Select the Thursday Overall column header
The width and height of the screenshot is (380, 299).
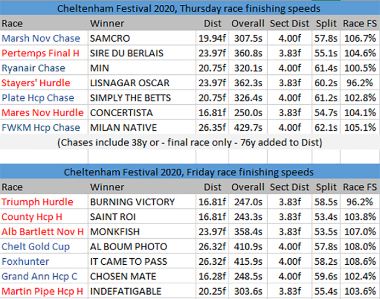point(248,24)
